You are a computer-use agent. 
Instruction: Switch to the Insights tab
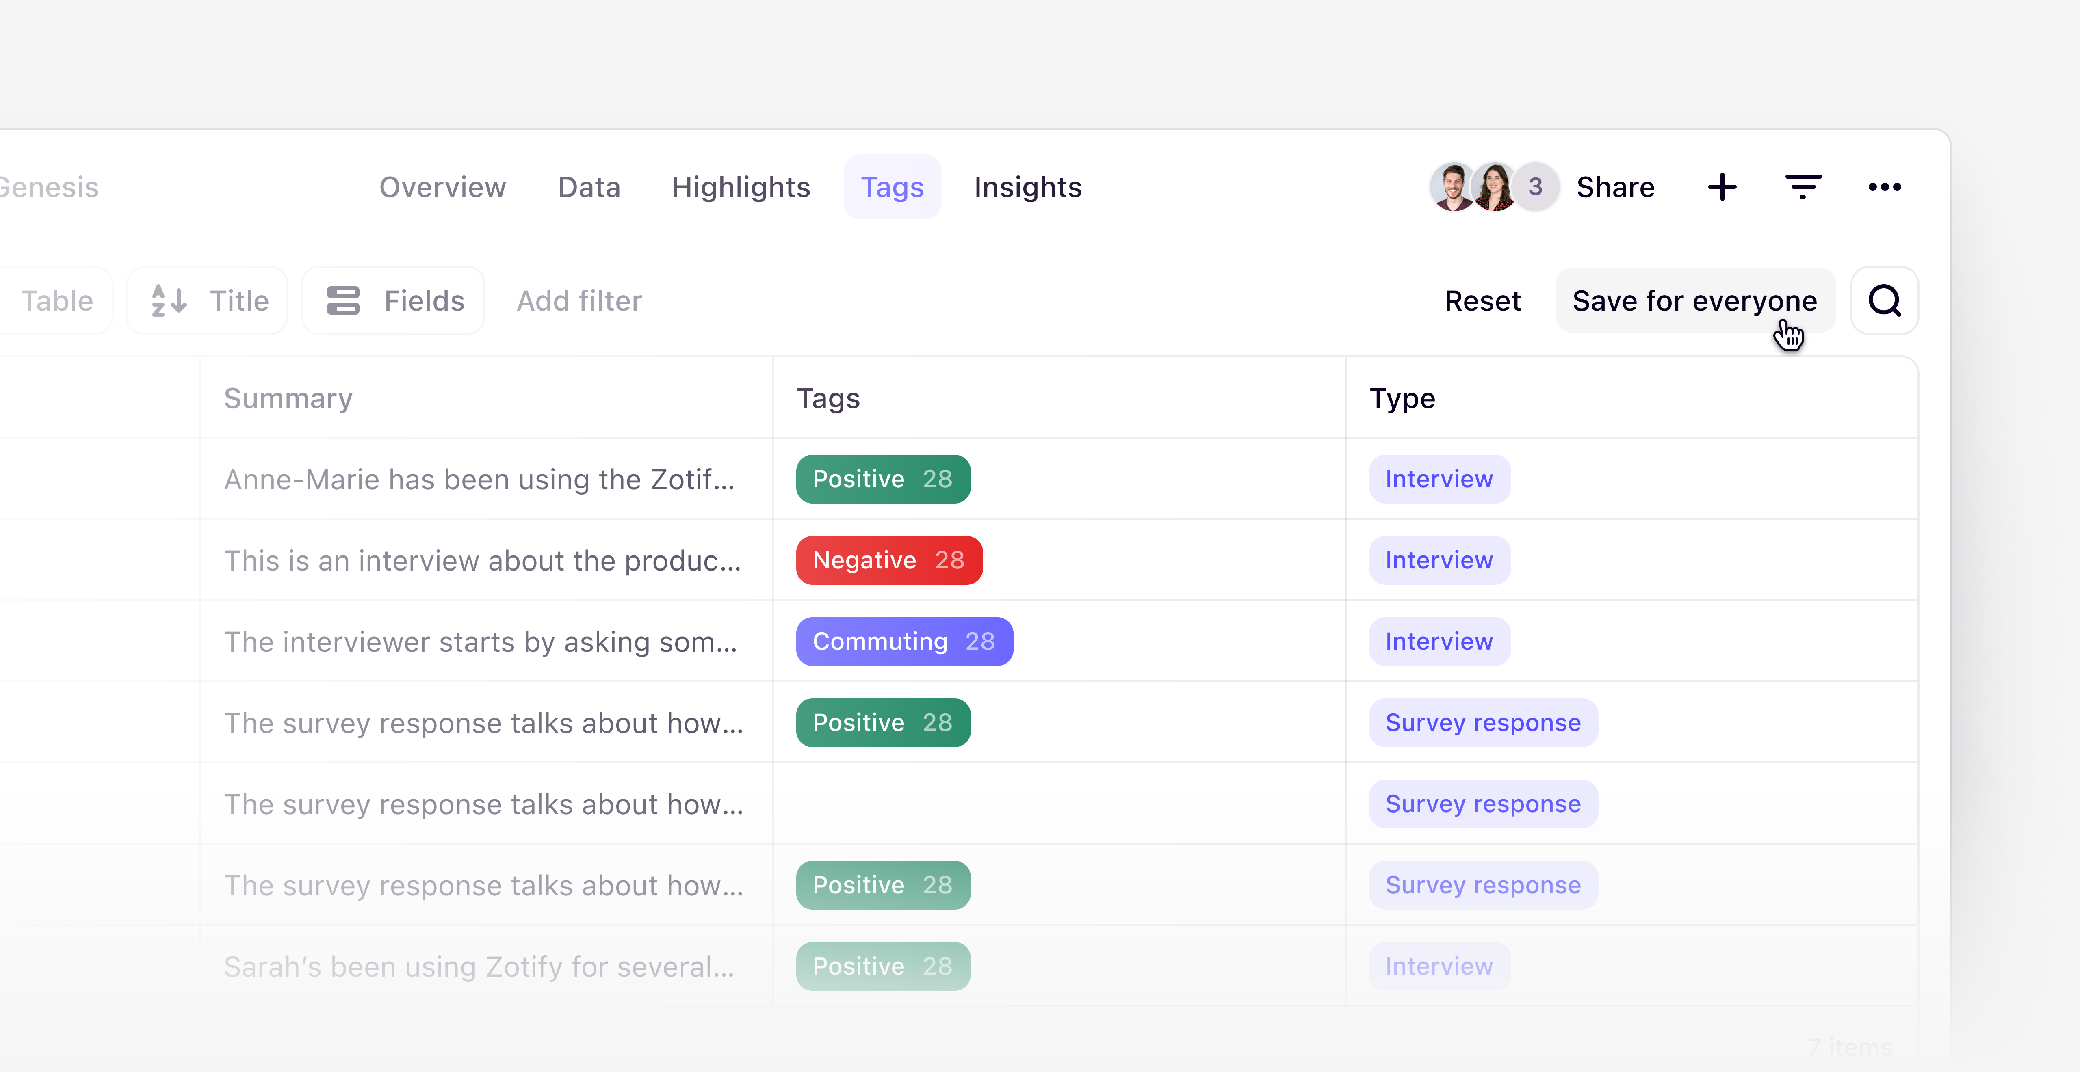click(1027, 186)
